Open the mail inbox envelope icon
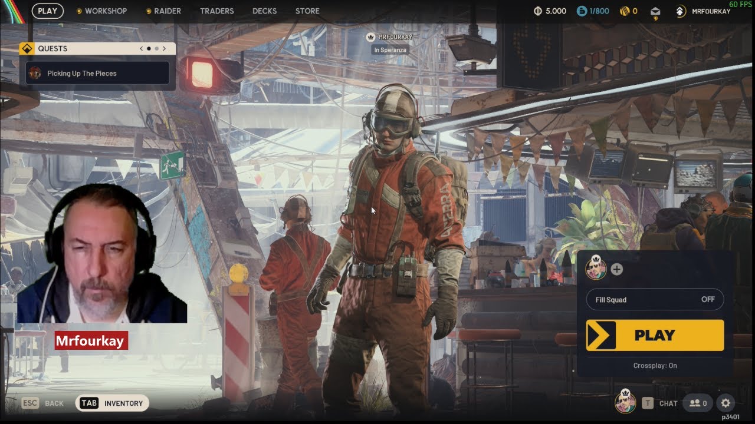 (x=655, y=11)
